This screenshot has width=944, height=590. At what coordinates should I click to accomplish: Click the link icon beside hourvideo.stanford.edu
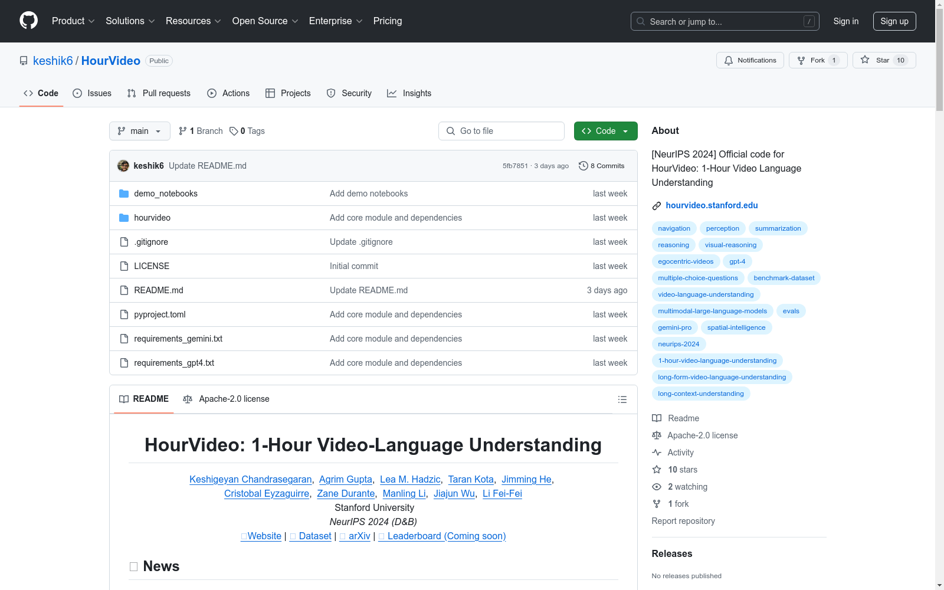[x=656, y=206]
